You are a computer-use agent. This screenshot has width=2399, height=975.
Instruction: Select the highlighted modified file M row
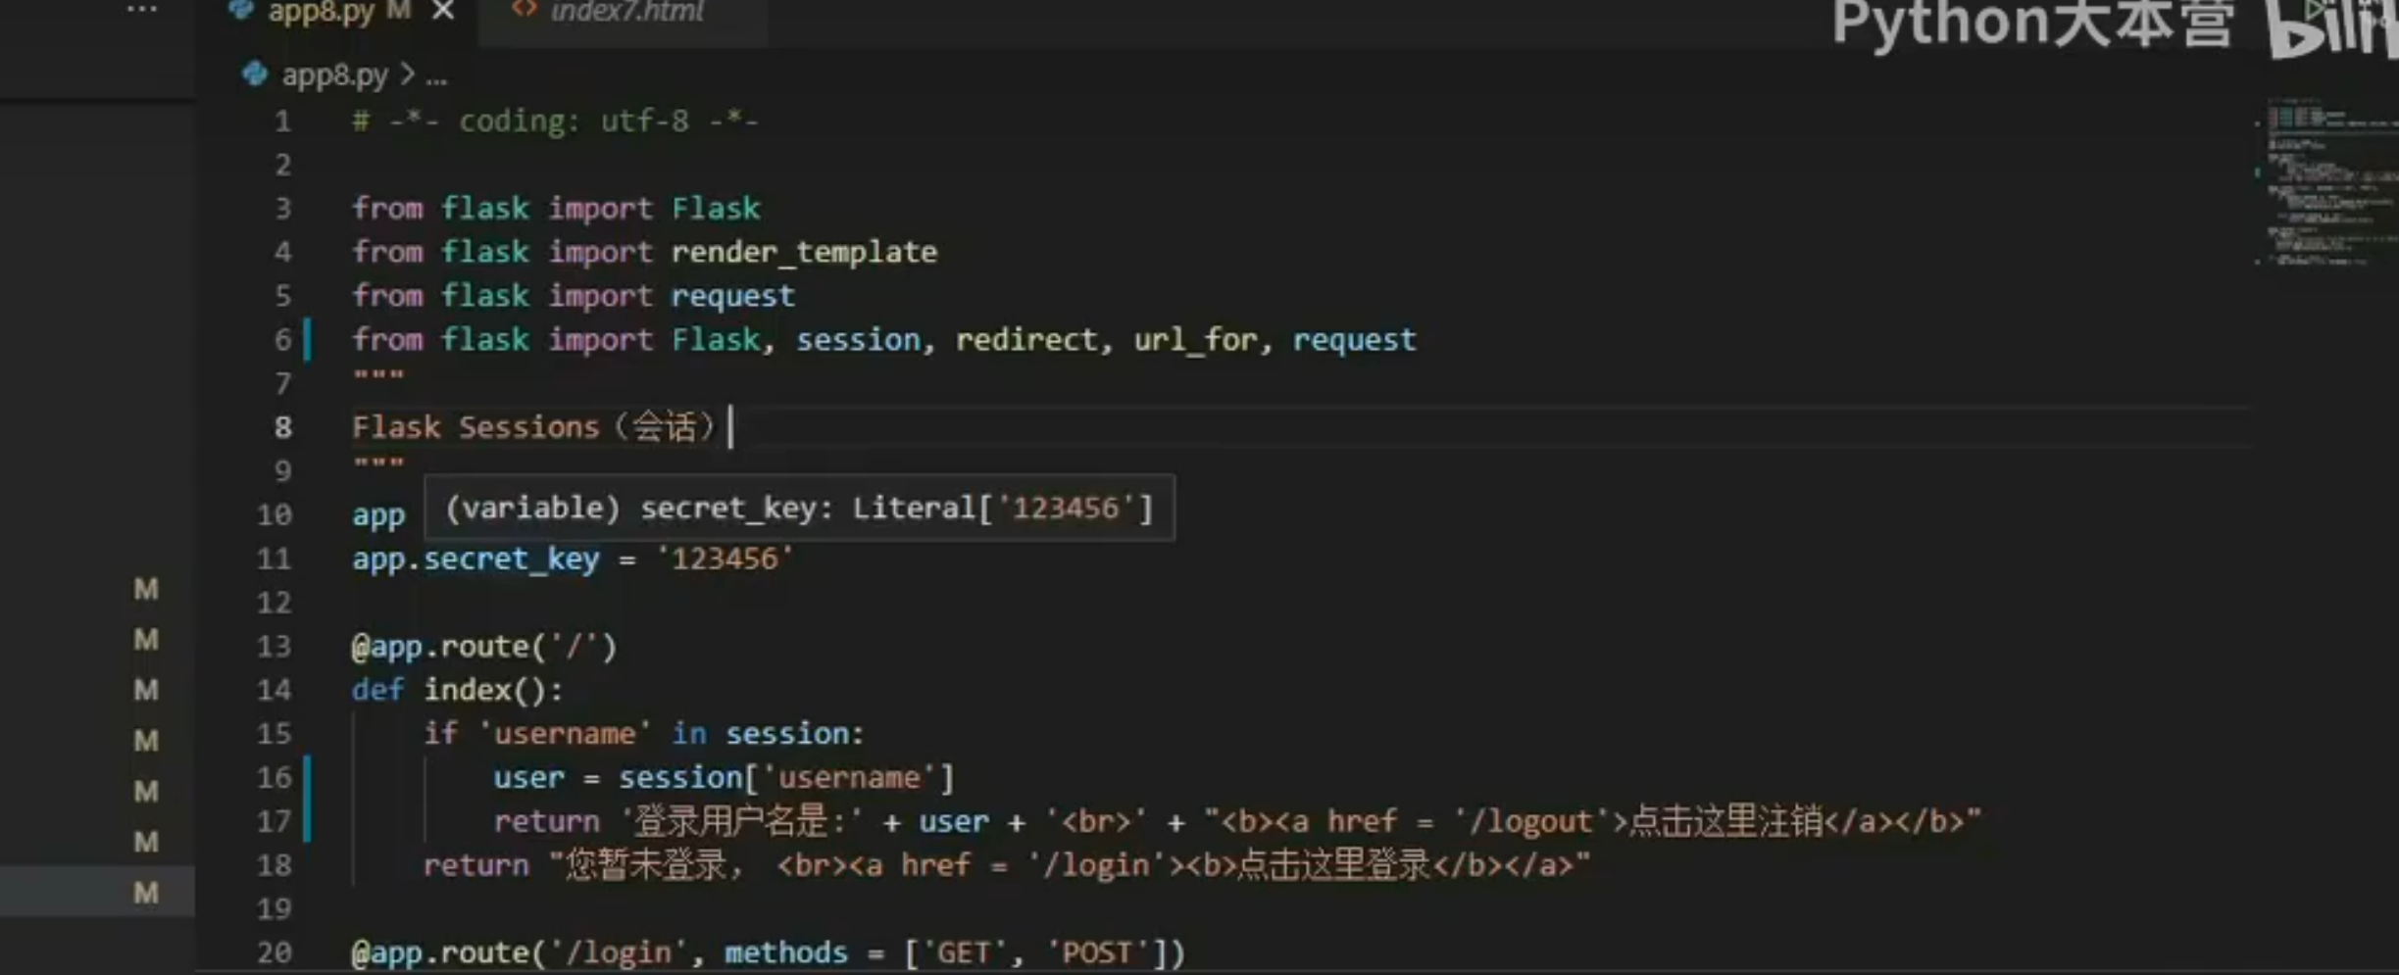97,893
